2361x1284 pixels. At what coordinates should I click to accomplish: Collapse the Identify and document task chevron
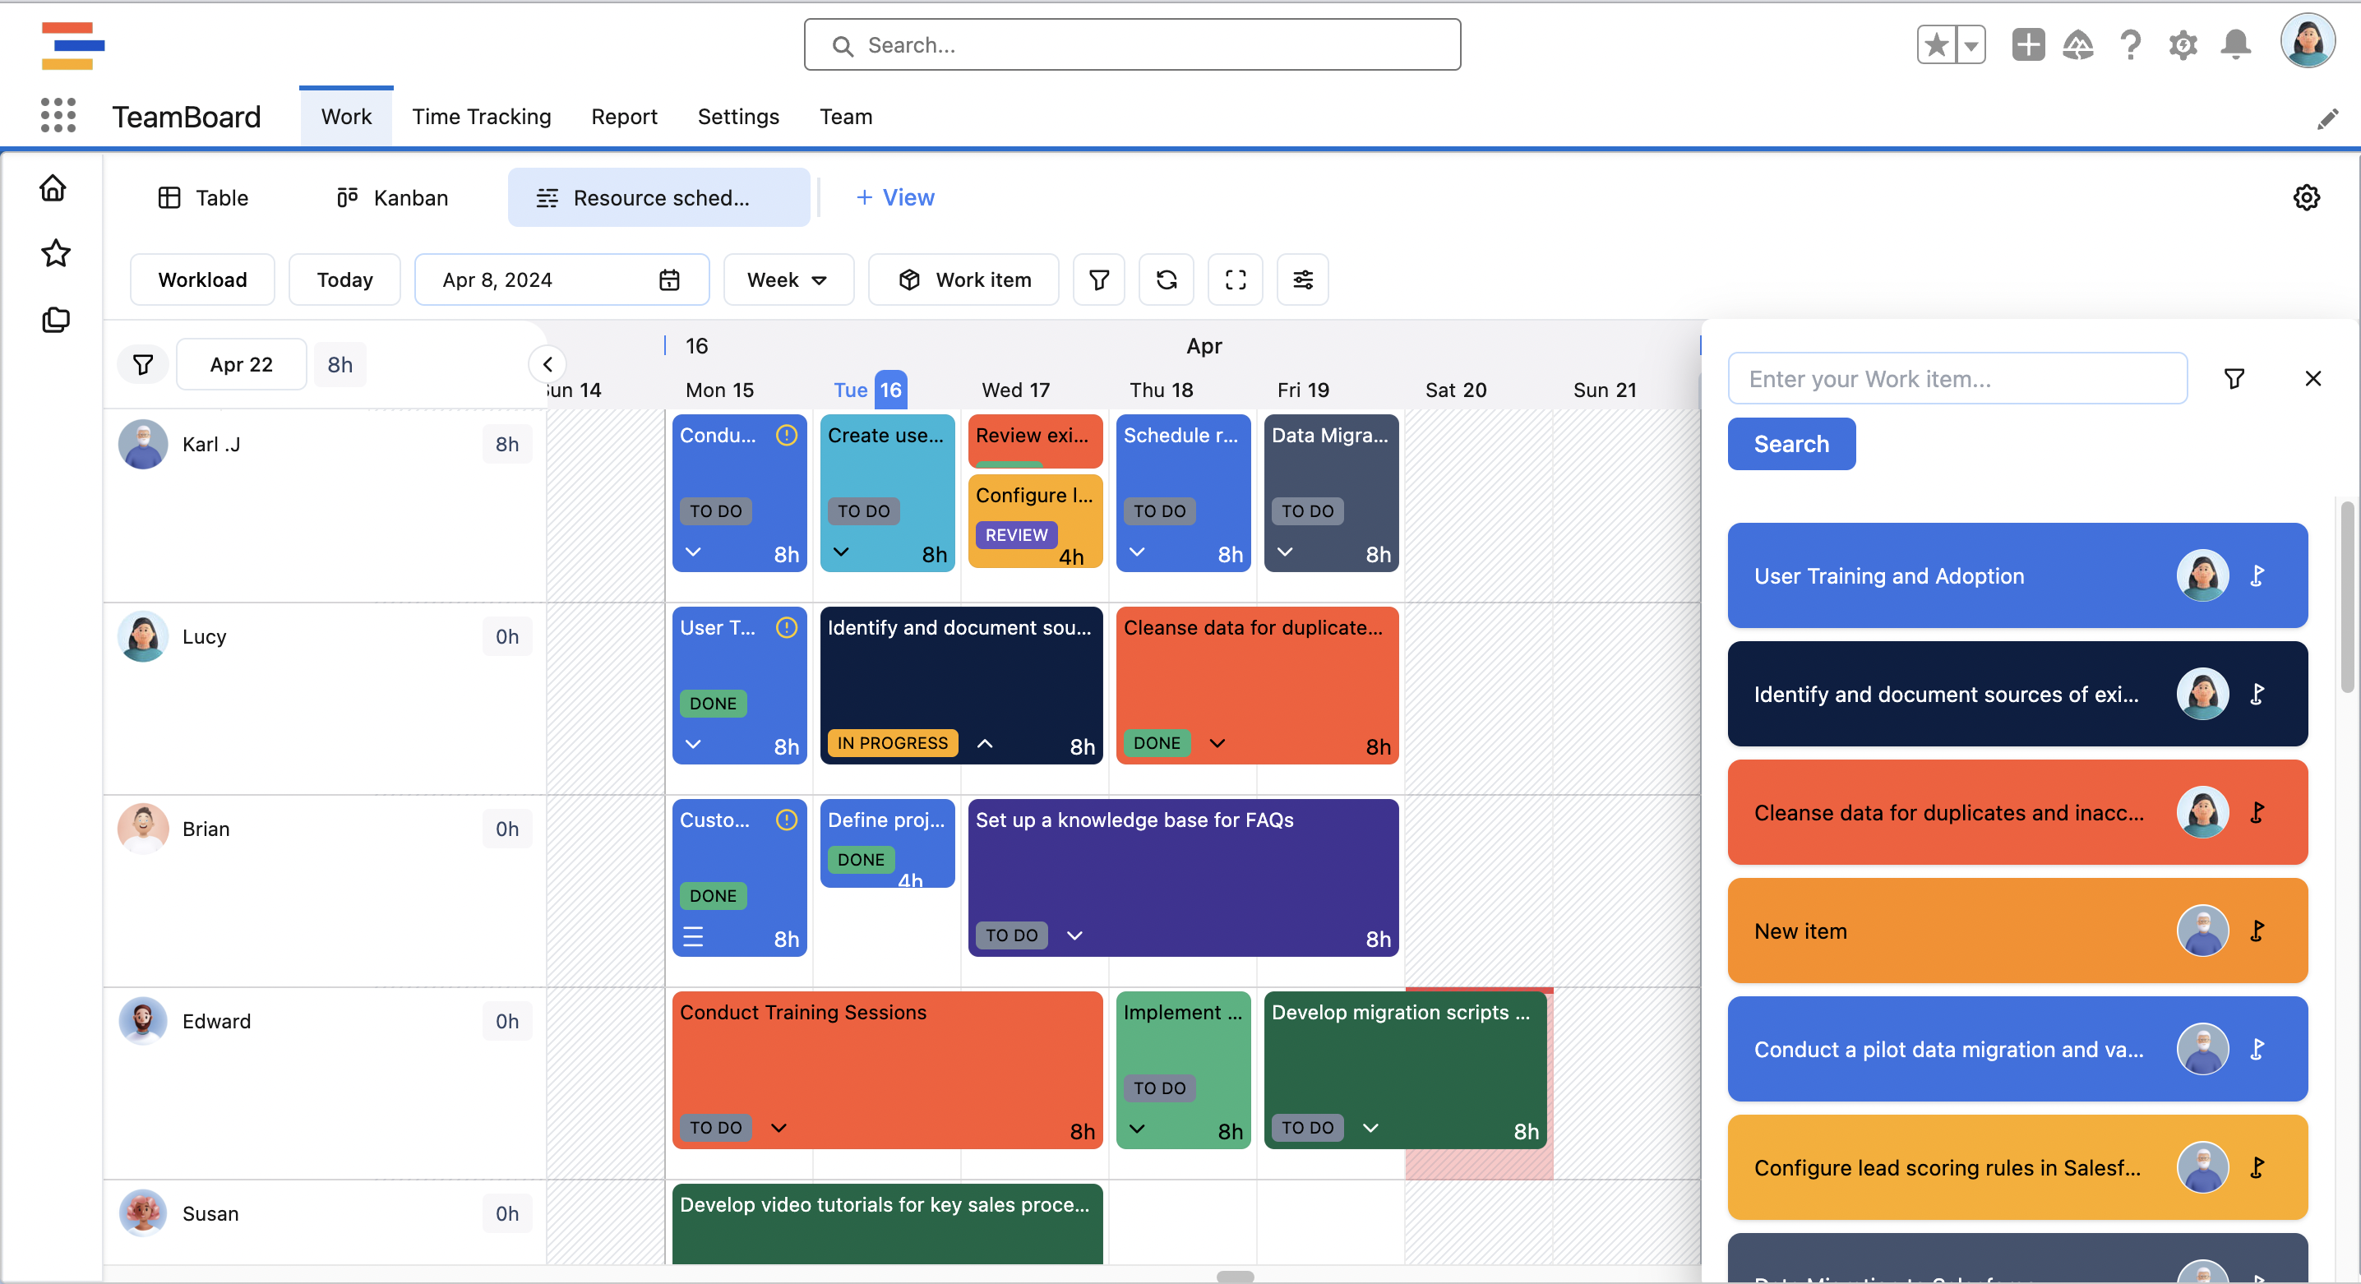pyautogui.click(x=984, y=743)
